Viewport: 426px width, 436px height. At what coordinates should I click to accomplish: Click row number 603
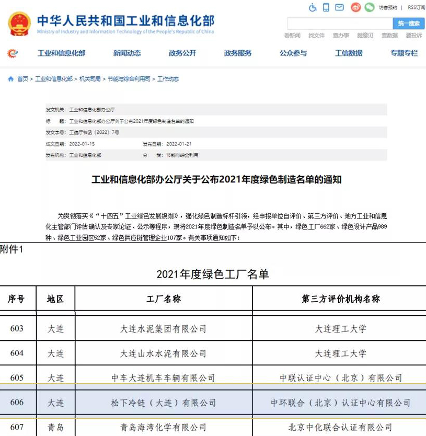pos(17,328)
